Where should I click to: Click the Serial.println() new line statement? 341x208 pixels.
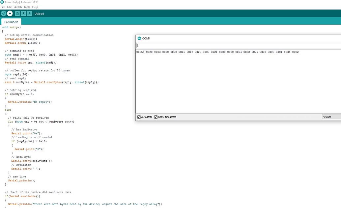[x=22, y=180]
